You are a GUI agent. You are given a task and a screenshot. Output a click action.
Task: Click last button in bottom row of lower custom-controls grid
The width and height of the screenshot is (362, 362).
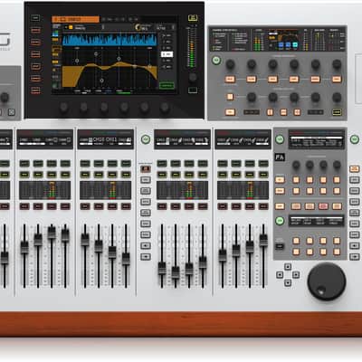(x=337, y=252)
